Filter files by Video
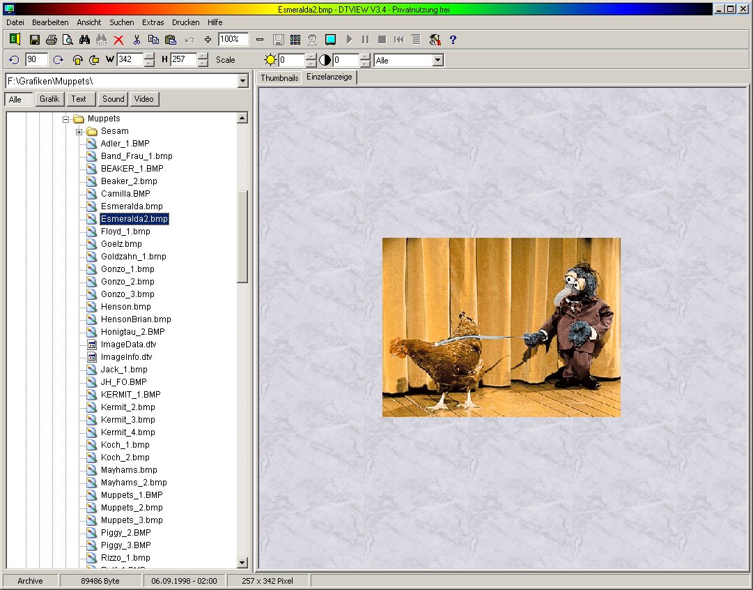This screenshot has width=753, height=590. pos(144,99)
